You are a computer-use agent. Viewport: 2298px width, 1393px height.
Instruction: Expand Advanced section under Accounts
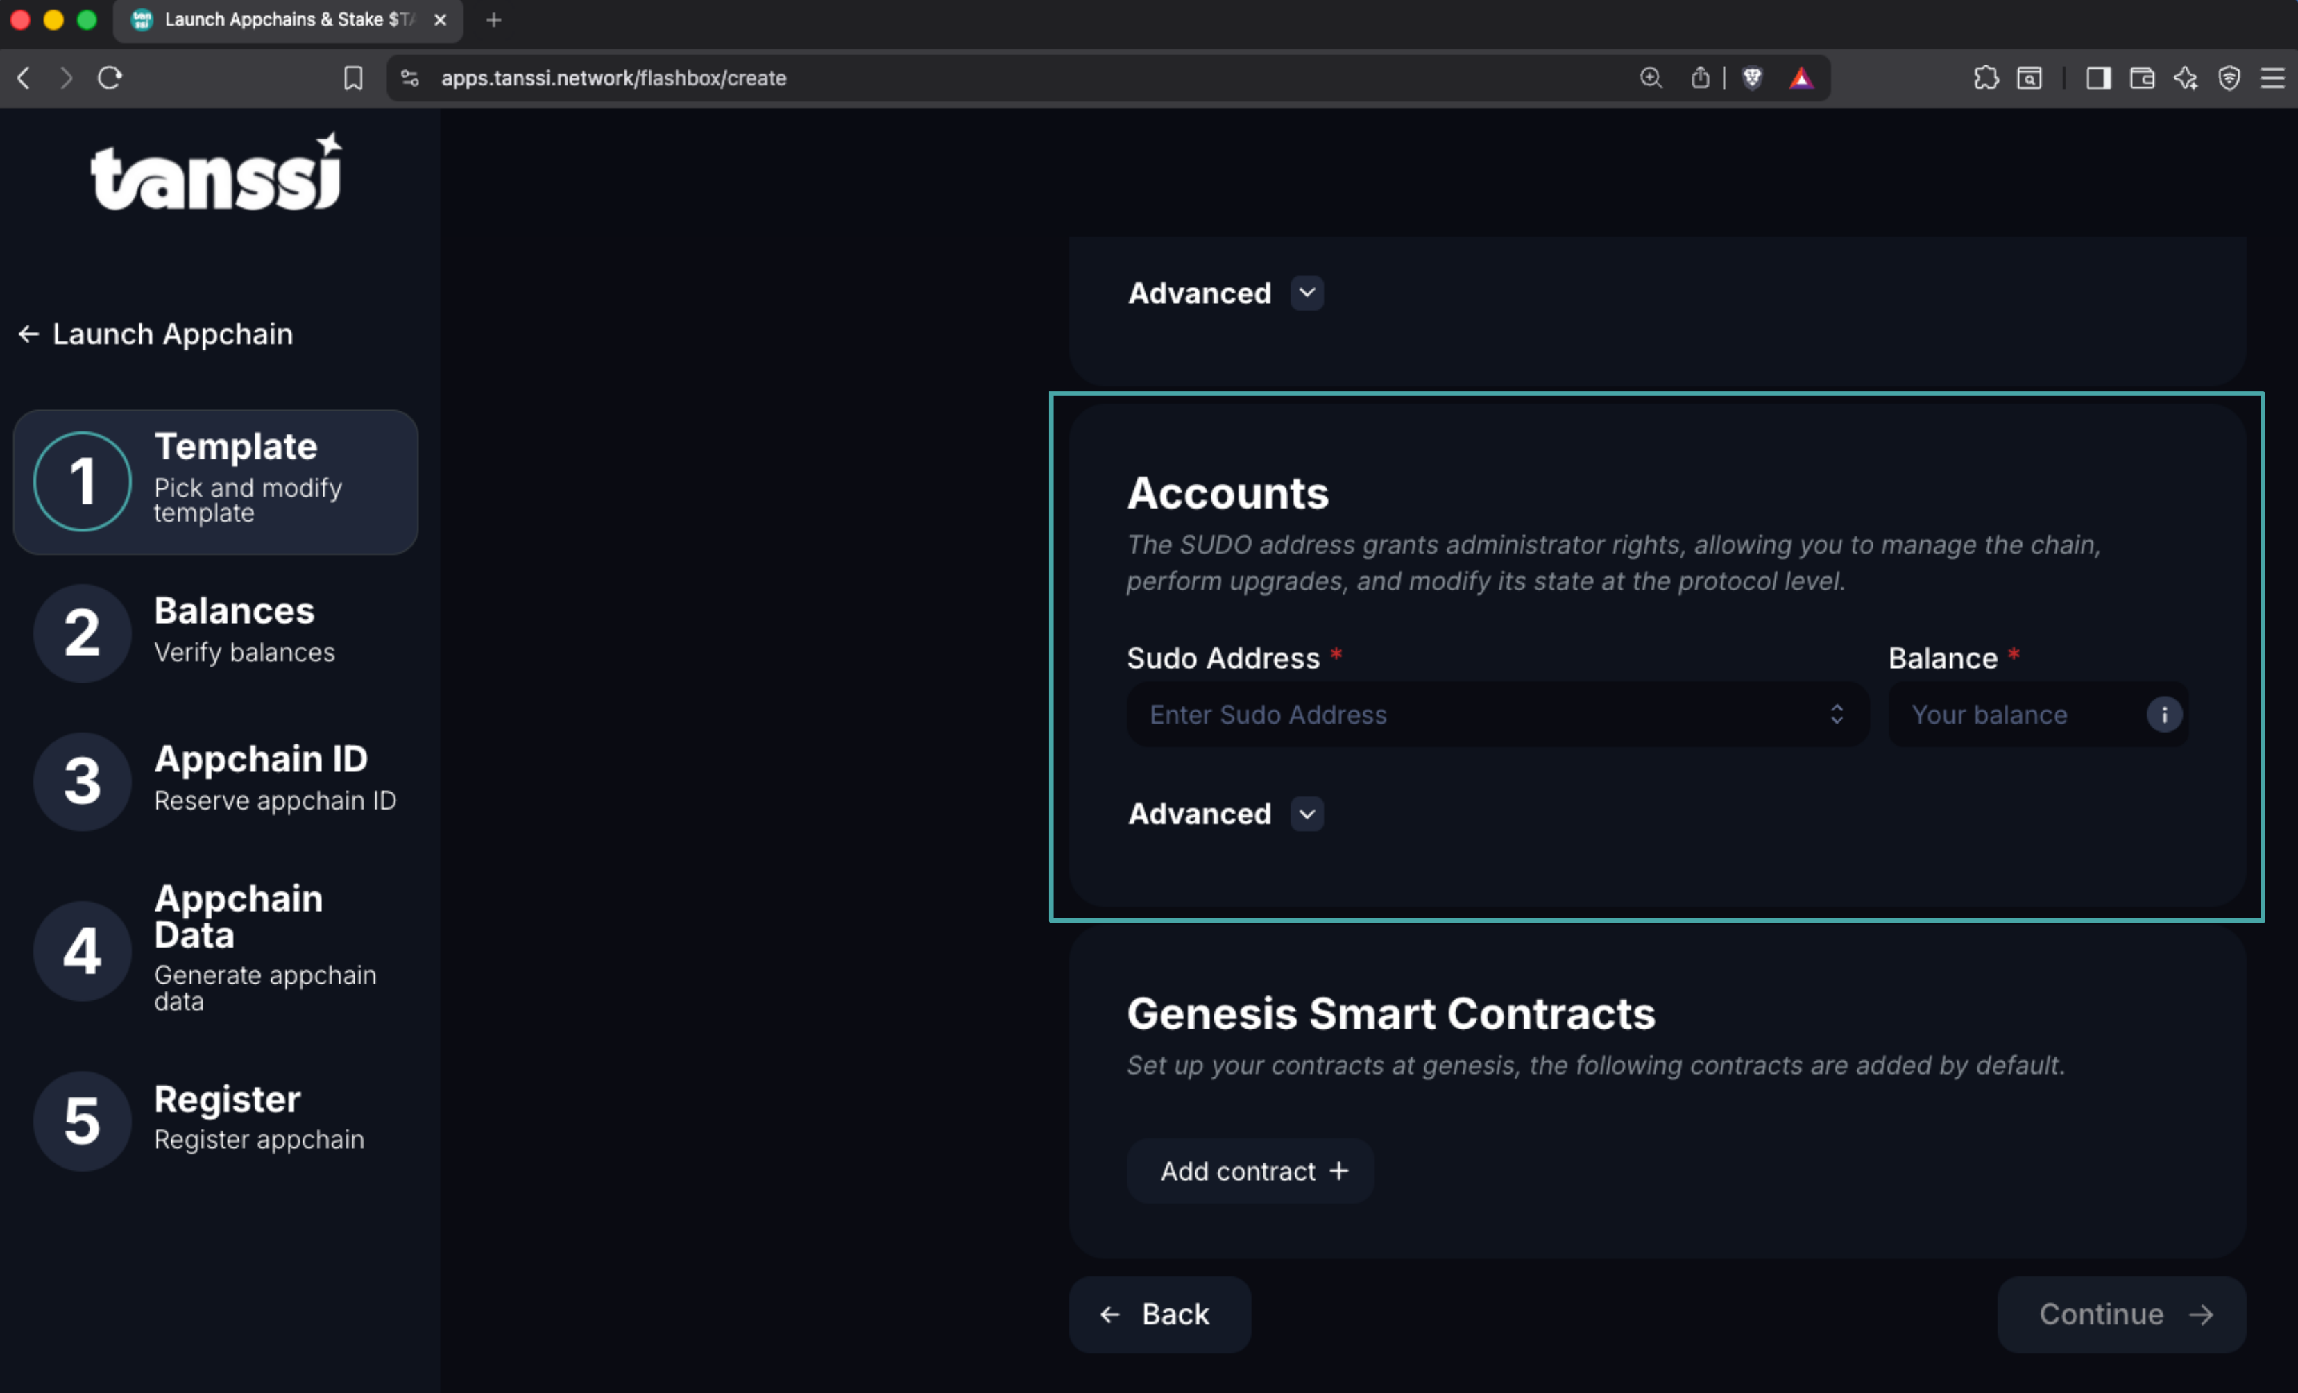coord(1307,814)
